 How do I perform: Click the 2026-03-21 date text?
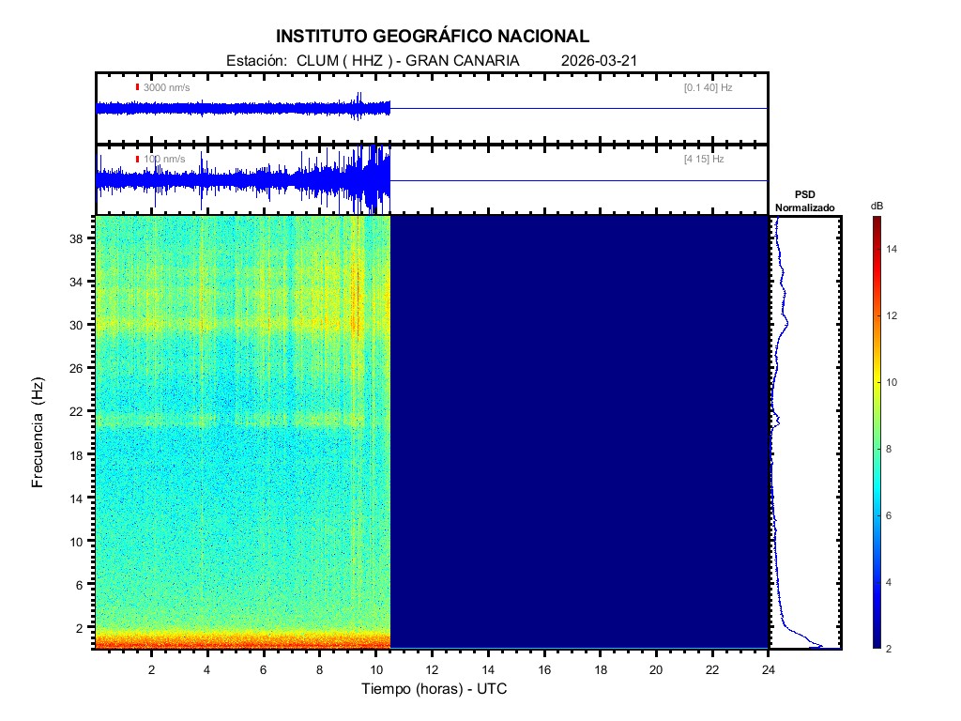click(x=600, y=61)
